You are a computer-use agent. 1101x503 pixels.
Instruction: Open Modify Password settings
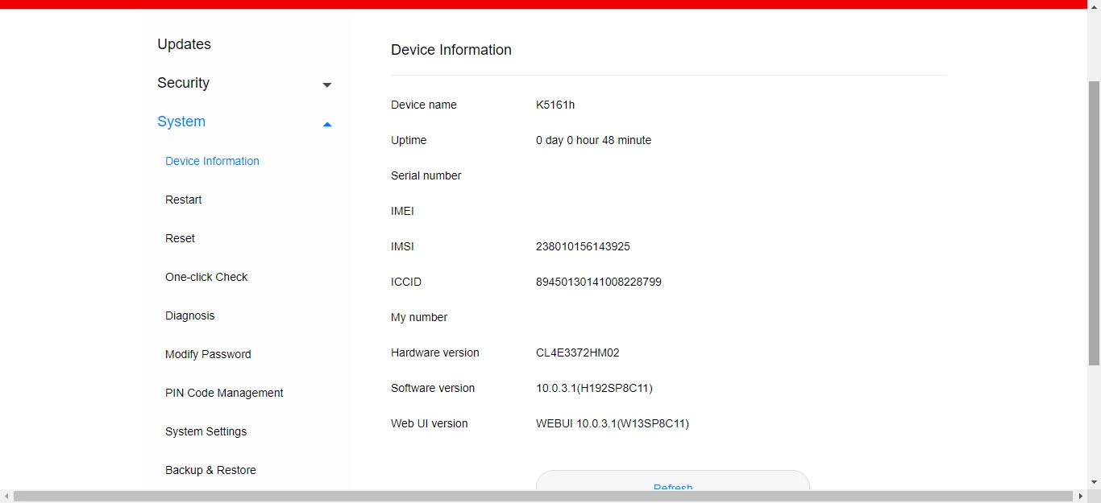click(x=208, y=354)
